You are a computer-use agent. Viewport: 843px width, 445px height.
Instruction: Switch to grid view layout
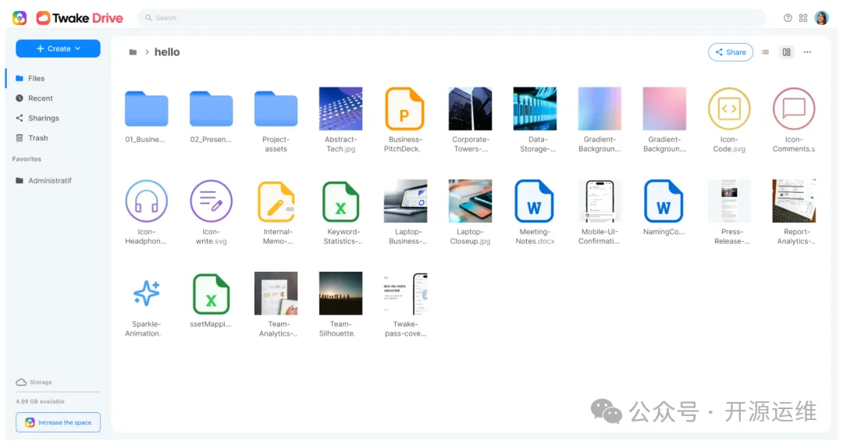tap(786, 52)
